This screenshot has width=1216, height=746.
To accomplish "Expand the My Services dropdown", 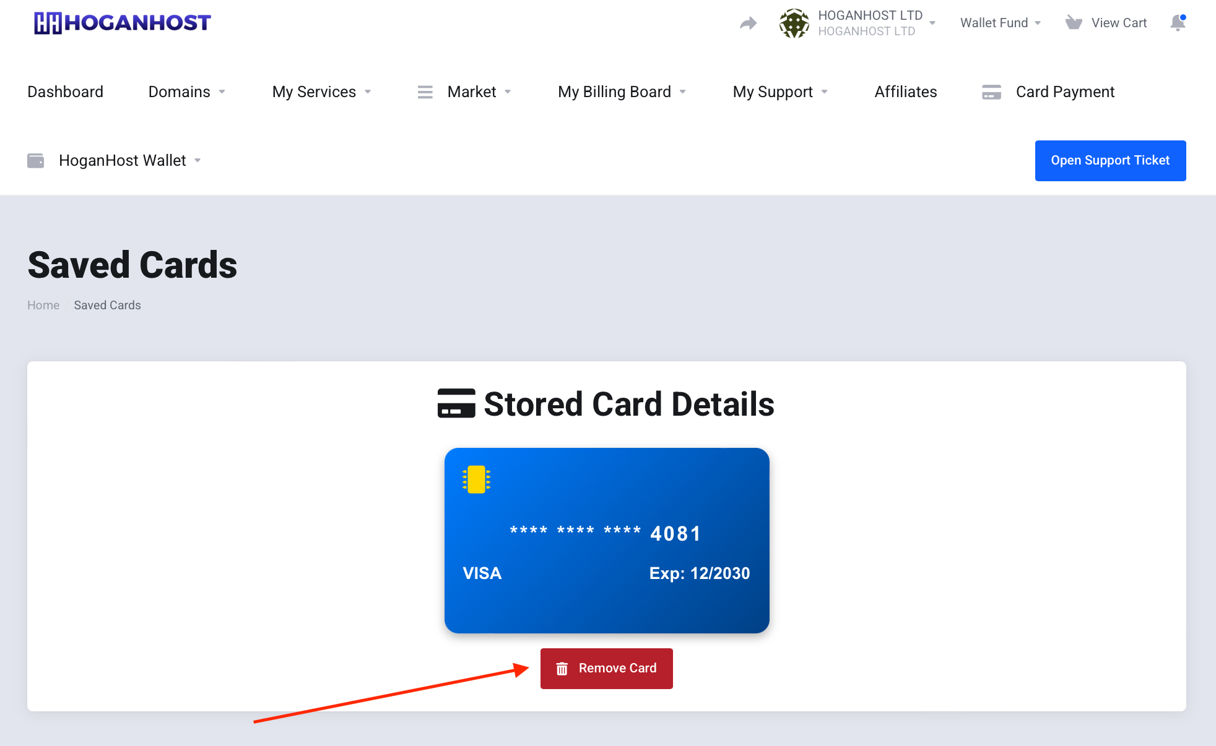I will click(321, 92).
